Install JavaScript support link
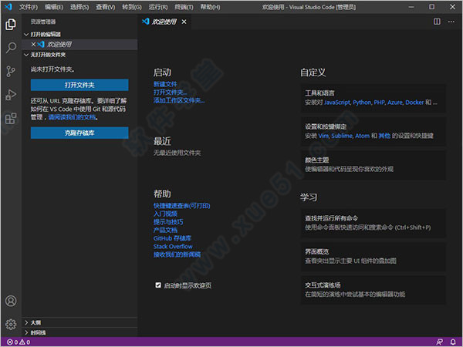This screenshot has height=347, width=463. click(337, 103)
